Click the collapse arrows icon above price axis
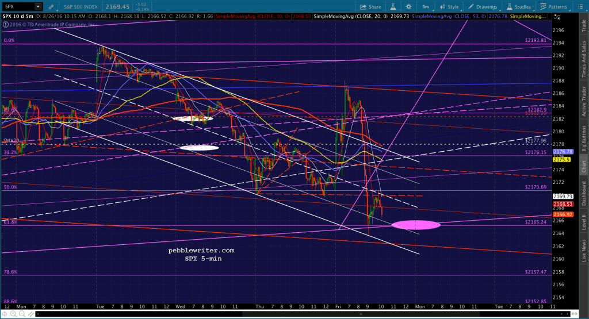 pyautogui.click(x=557, y=17)
